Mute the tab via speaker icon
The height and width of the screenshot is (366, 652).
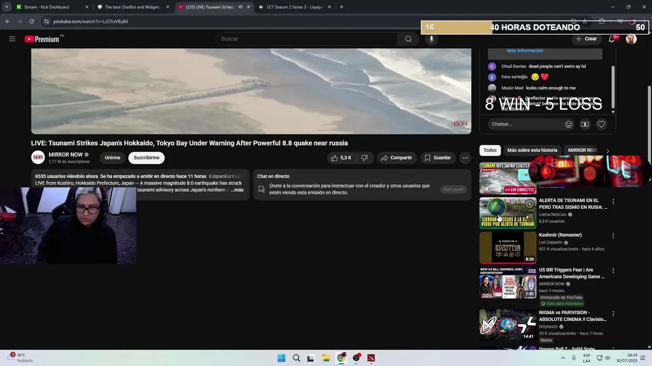tap(240, 7)
